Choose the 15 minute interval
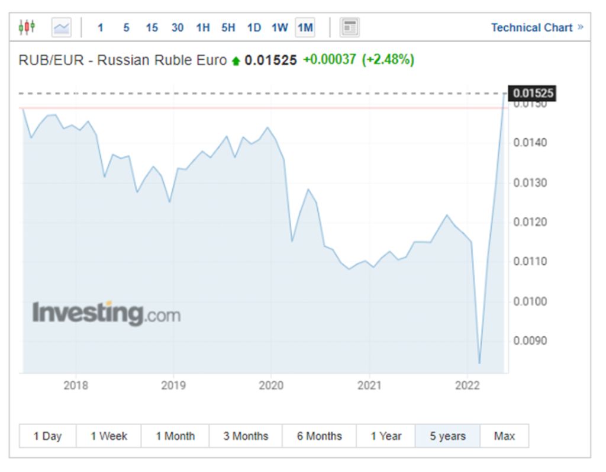 point(151,28)
